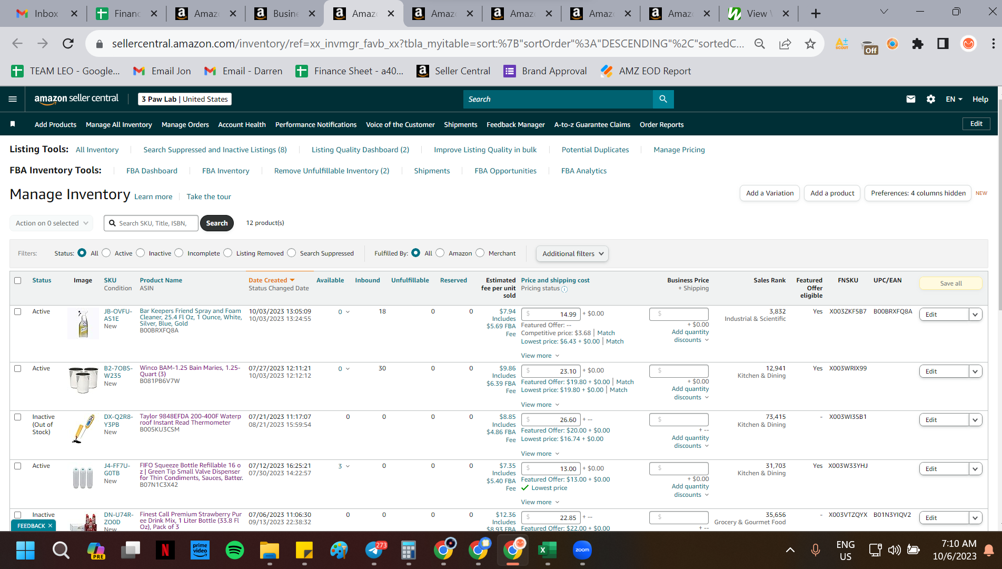Screen dimensions: 1002x569
Task: Select the FIFO Squeeze Bottle row checkbox
Action: pos(18,466)
